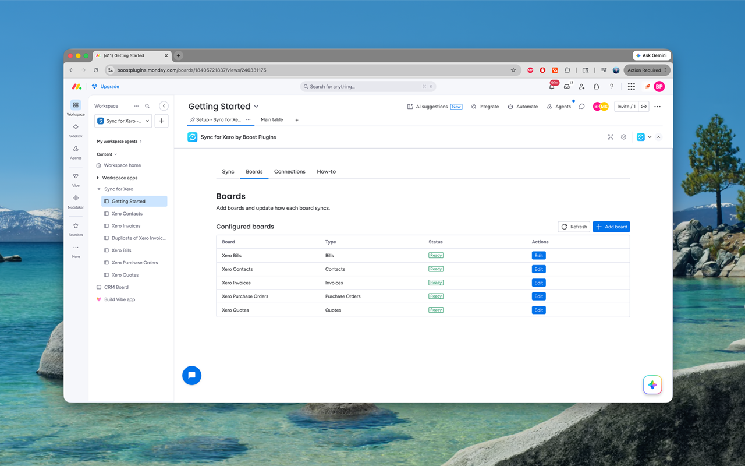Expand the Workspace apps tree item
This screenshot has height=466, width=745.
(x=98, y=178)
